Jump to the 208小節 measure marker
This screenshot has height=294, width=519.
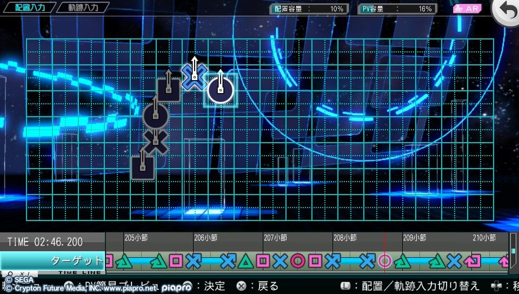tap(345, 237)
